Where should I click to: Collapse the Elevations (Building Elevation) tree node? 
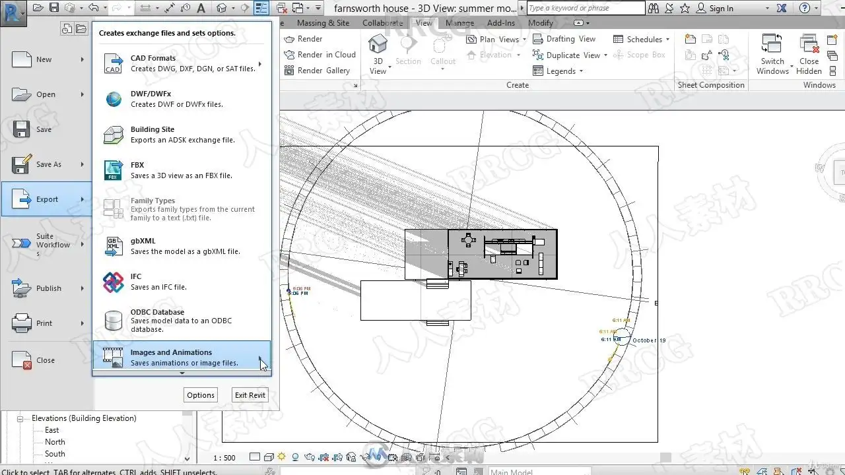20,418
